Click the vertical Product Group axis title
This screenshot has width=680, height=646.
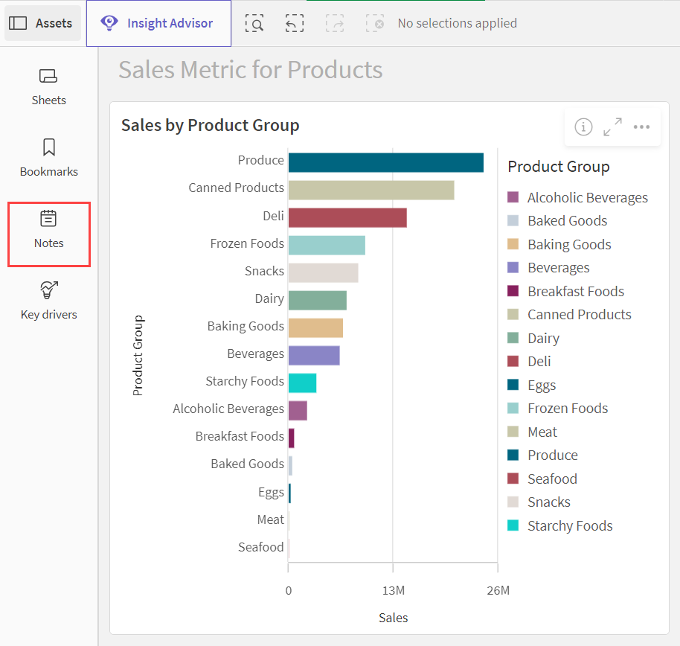[138, 356]
